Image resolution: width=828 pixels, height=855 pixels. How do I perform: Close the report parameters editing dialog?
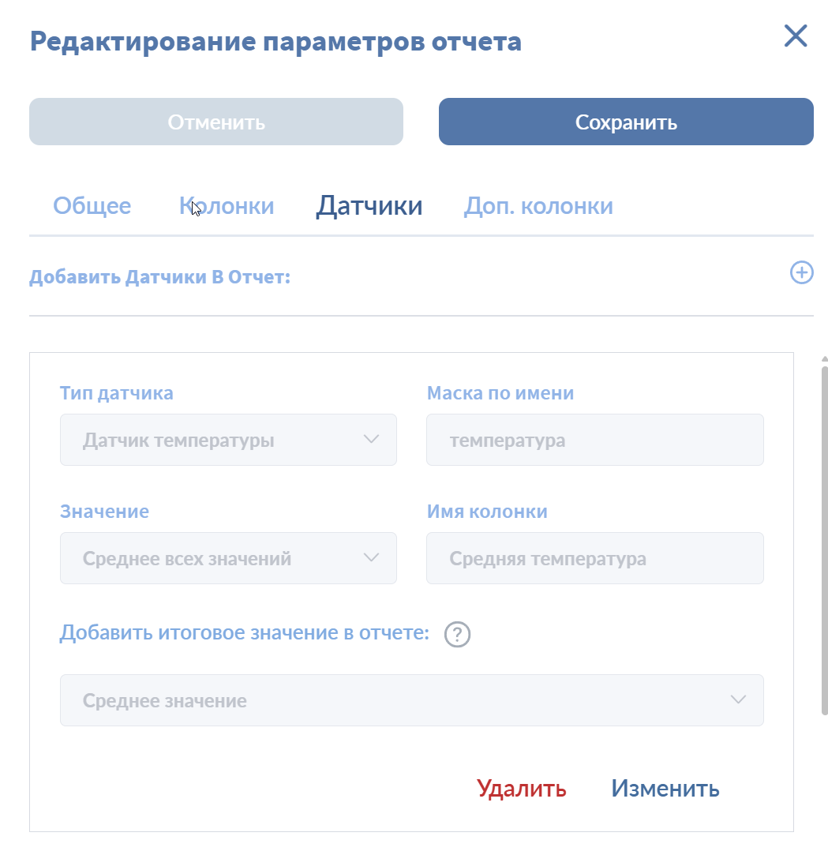[x=795, y=36]
